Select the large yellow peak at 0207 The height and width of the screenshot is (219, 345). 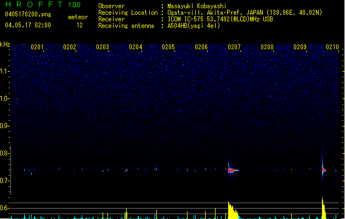231,210
